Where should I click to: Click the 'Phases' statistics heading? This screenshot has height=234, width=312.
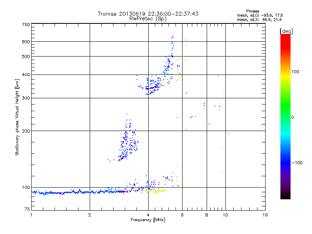tap(252, 11)
